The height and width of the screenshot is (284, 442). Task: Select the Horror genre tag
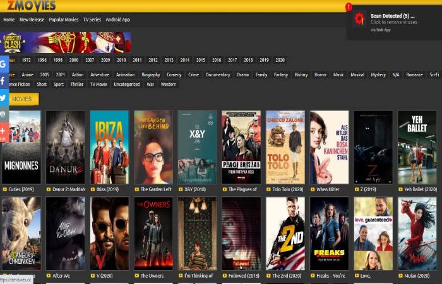320,74
